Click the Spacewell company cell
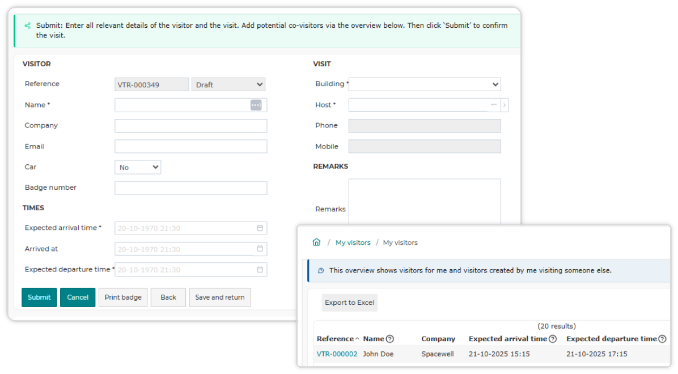 (x=438, y=354)
